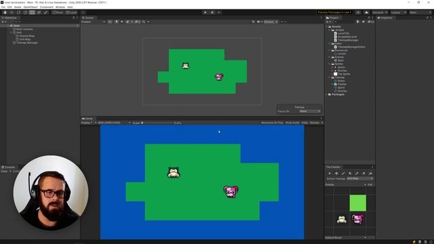The height and width of the screenshot is (244, 434).
Task: Select the tile palette Select tool
Action: 330,174
